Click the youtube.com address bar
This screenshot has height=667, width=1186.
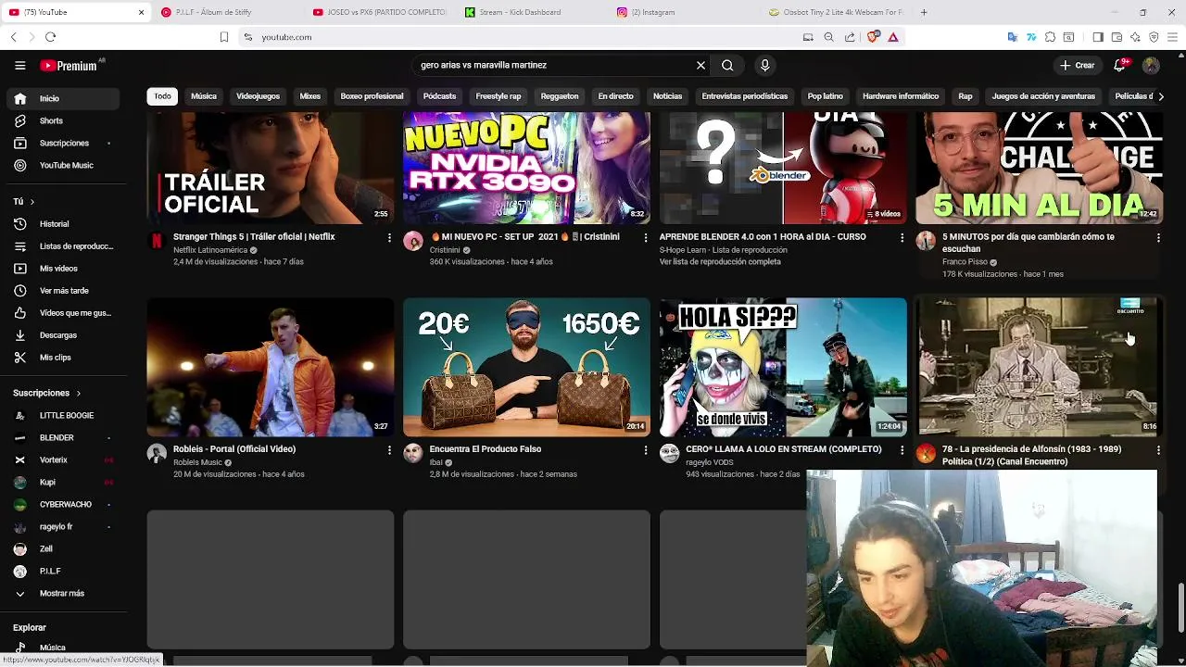click(519, 37)
